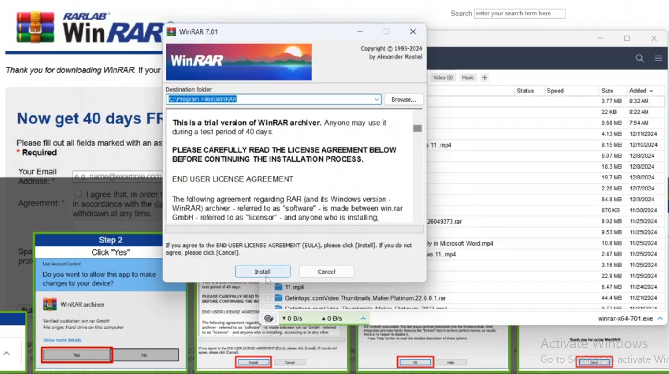Screen dimensions: 669x374
Task: Select Getintopc.comVideo.Thumbnails.Maker.Platinum.22.0.0.1.rar row
Action: (463, 298)
